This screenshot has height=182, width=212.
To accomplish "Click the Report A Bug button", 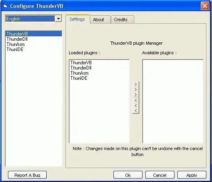I will (x=27, y=175).
